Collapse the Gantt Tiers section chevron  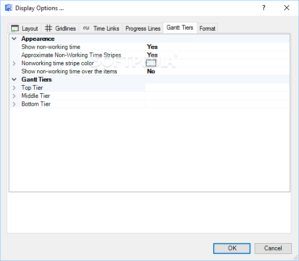(14, 80)
